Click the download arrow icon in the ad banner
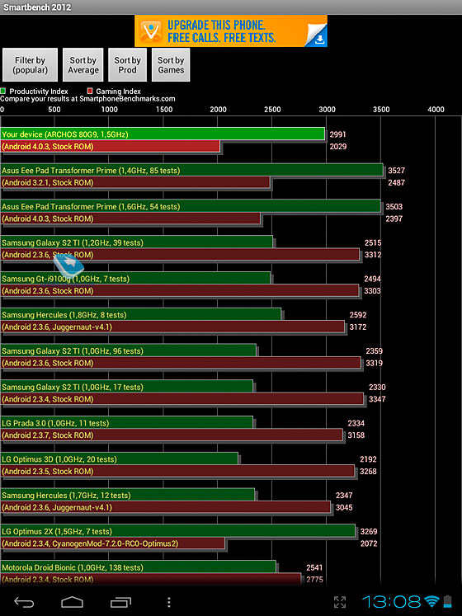 (x=319, y=40)
